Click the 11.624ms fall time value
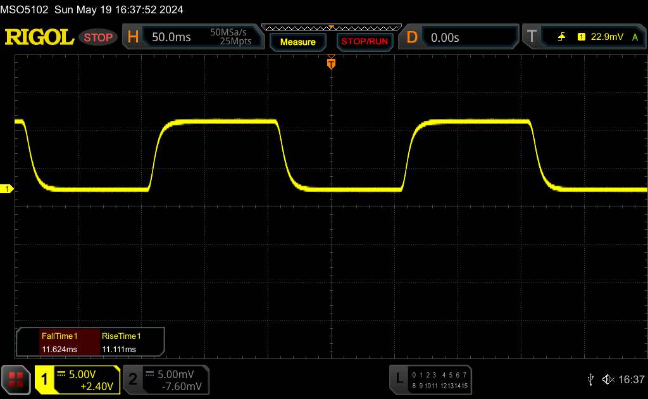648x399 pixels. pyautogui.click(x=59, y=350)
